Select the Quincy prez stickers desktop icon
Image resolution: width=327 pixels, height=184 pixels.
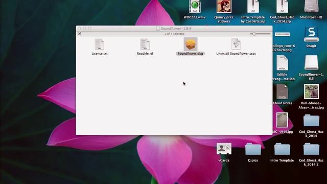224,7
